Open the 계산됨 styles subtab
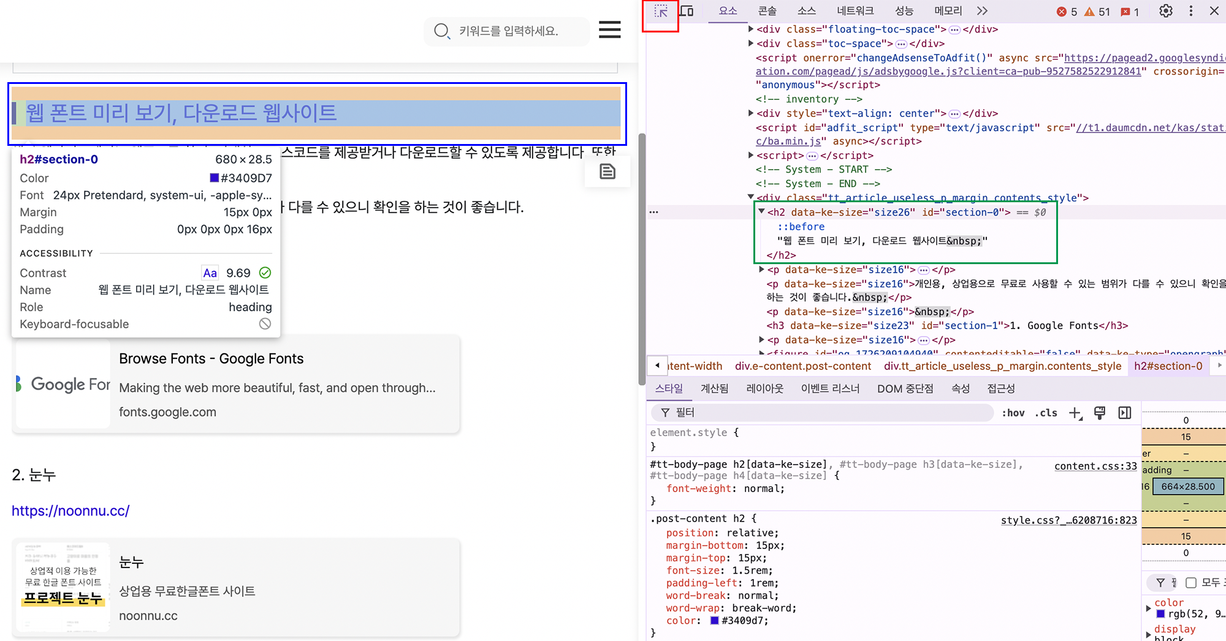 pyautogui.click(x=715, y=389)
